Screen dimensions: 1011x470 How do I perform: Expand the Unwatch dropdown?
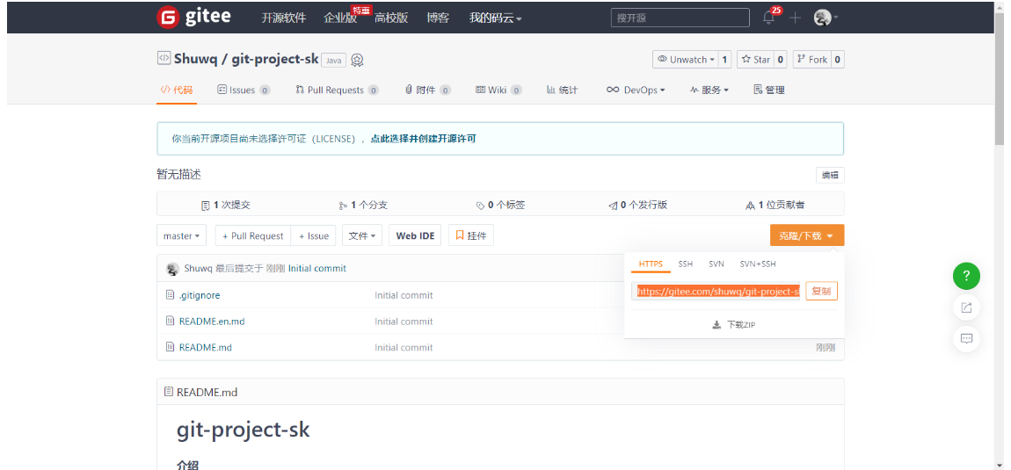685,60
